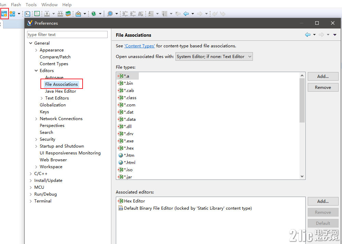Select the *.html file type
342x244 pixels.
click(x=127, y=163)
